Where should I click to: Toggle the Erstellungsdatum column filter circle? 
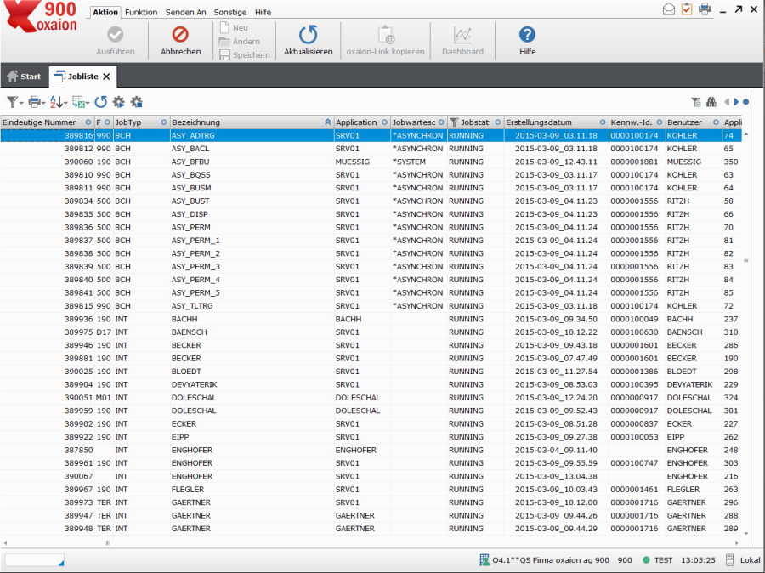(x=603, y=122)
